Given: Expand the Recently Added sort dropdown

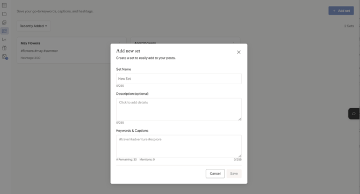Looking at the screenshot, I should (x=33, y=26).
